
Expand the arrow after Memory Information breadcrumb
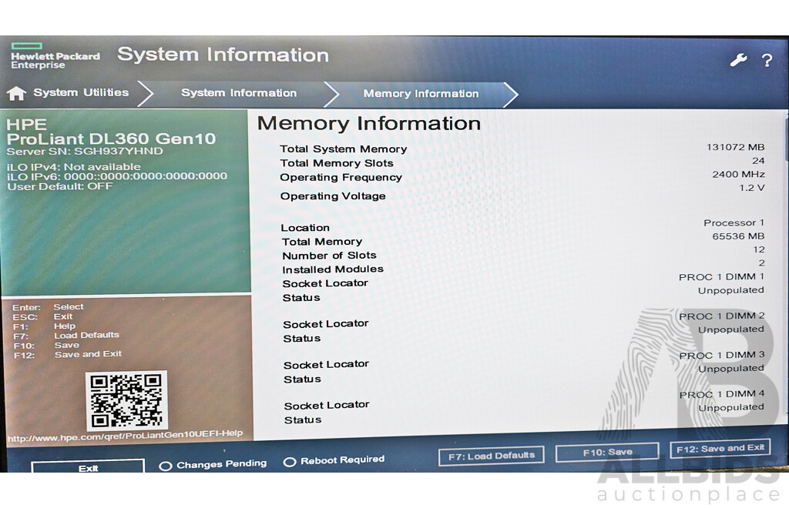pos(511,93)
